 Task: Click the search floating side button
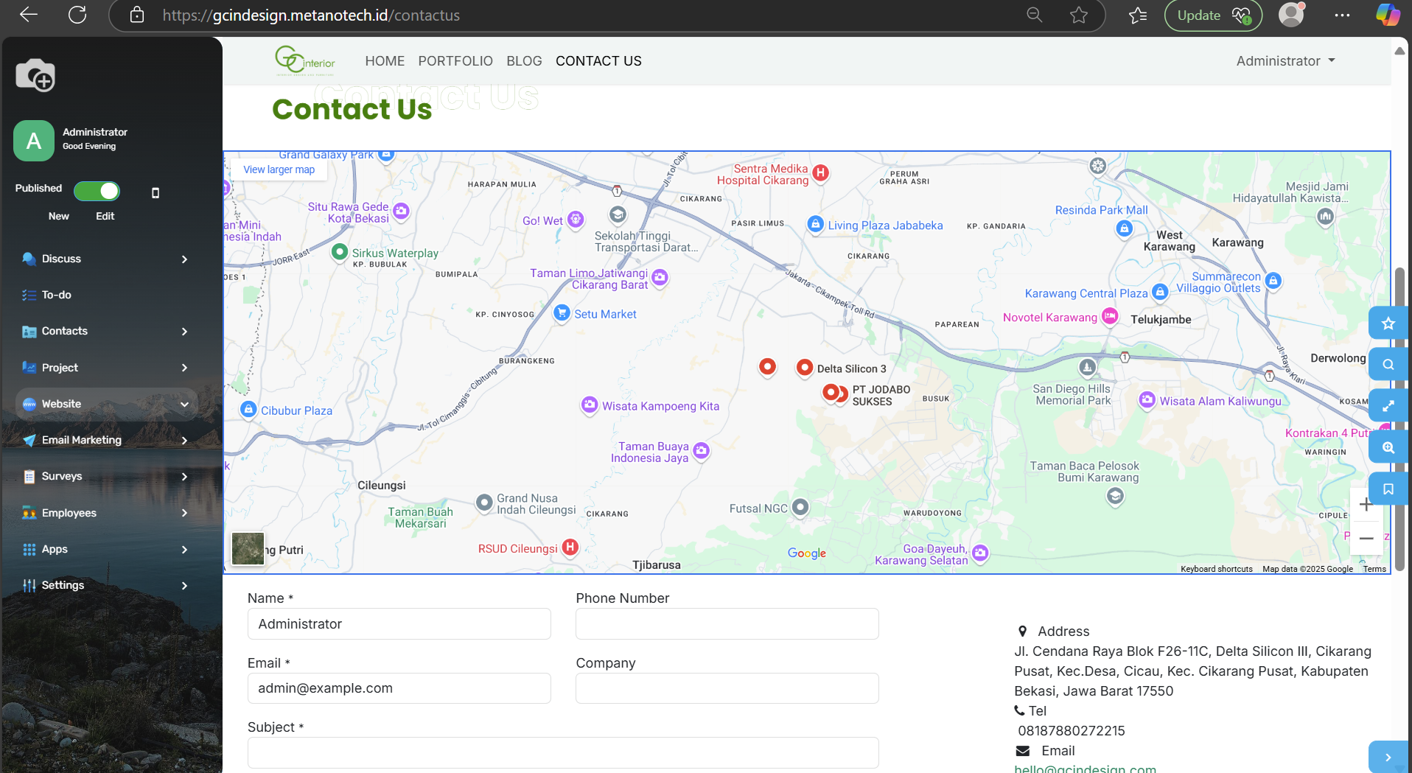(1388, 364)
